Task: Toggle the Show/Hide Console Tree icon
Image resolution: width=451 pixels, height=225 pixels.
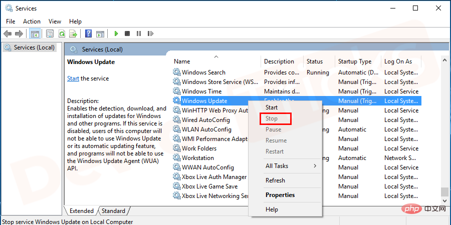Action: pyautogui.click(x=35, y=34)
